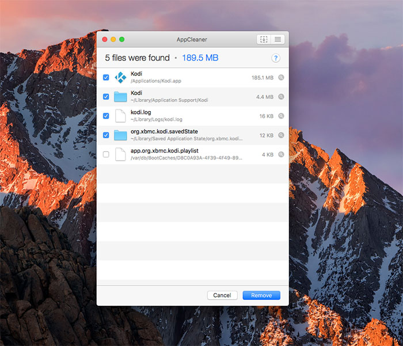Click the app.org.xbmc.kodi.playlist file icon
This screenshot has width=403, height=346.
coord(120,154)
